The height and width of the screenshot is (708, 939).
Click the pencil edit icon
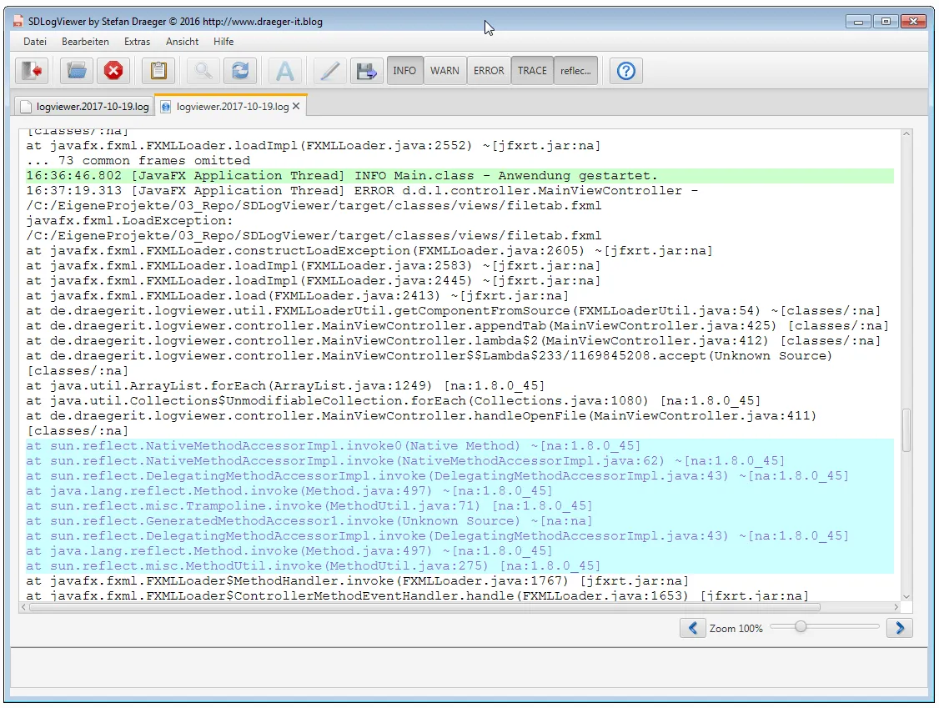[x=330, y=71]
